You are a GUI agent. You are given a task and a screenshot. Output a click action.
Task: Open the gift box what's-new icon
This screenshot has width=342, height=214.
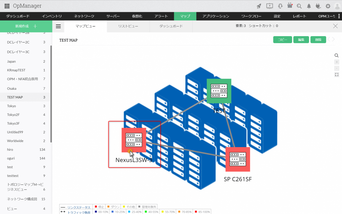pyautogui.click(x=290, y=6)
